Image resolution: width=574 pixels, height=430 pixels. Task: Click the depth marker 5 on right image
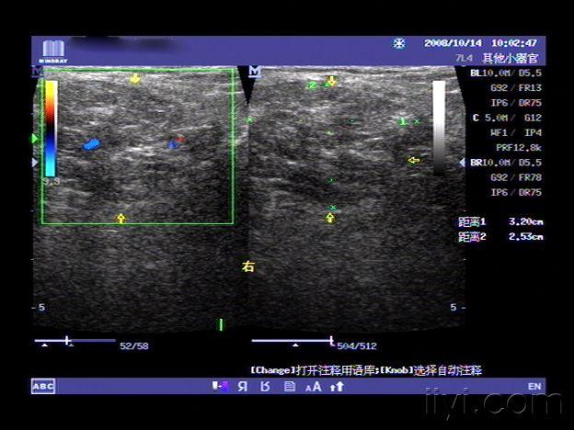453,307
